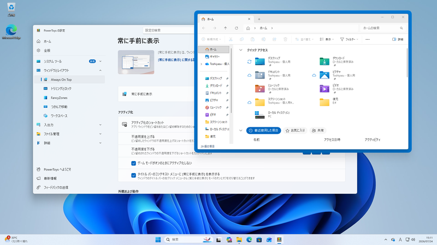Expand the Toshiyasu OneDrive node
The height and width of the screenshot is (245, 437).
(202, 64)
